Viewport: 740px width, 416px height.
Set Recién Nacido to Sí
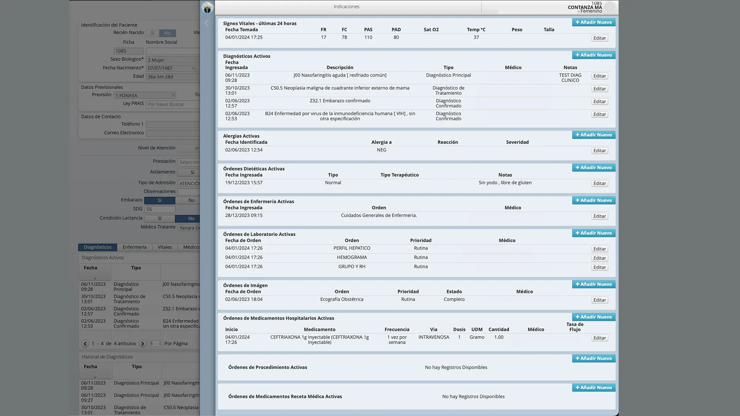[x=152, y=33]
